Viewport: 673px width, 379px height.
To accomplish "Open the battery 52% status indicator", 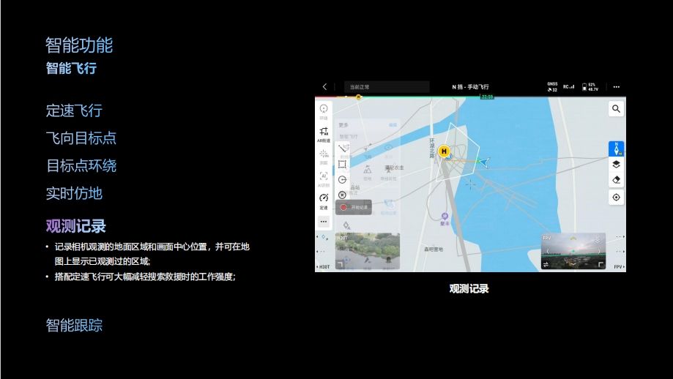I will [590, 87].
